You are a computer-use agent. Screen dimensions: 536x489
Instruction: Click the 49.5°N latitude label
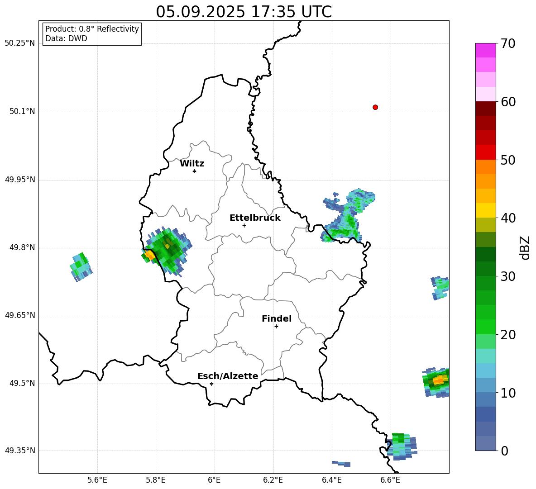click(x=22, y=383)
